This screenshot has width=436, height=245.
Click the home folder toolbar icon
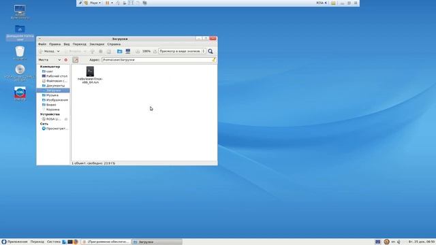tap(120, 52)
